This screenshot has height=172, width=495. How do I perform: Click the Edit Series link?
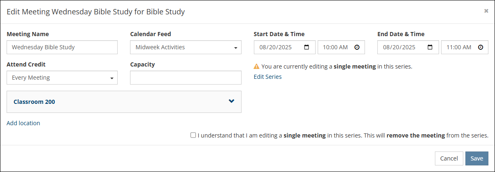click(267, 76)
